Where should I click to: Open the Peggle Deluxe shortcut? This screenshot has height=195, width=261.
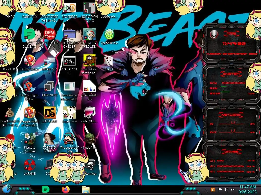tap(30, 60)
